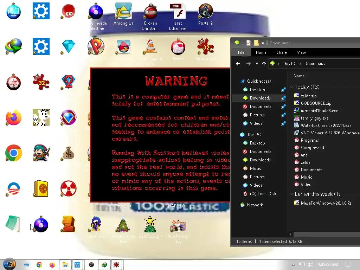This screenshot has width=360, height=270.
Task: Open the orange stone blocks desktop icon
Action: (x=68, y=224)
